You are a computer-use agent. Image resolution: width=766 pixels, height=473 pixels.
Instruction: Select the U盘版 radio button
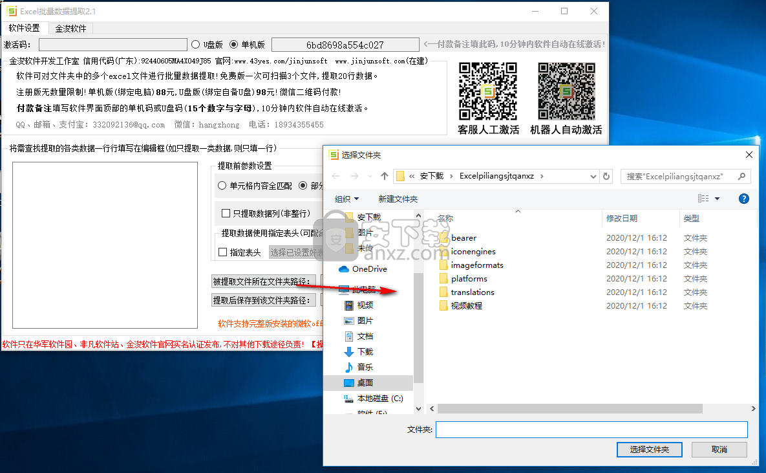tap(196, 45)
